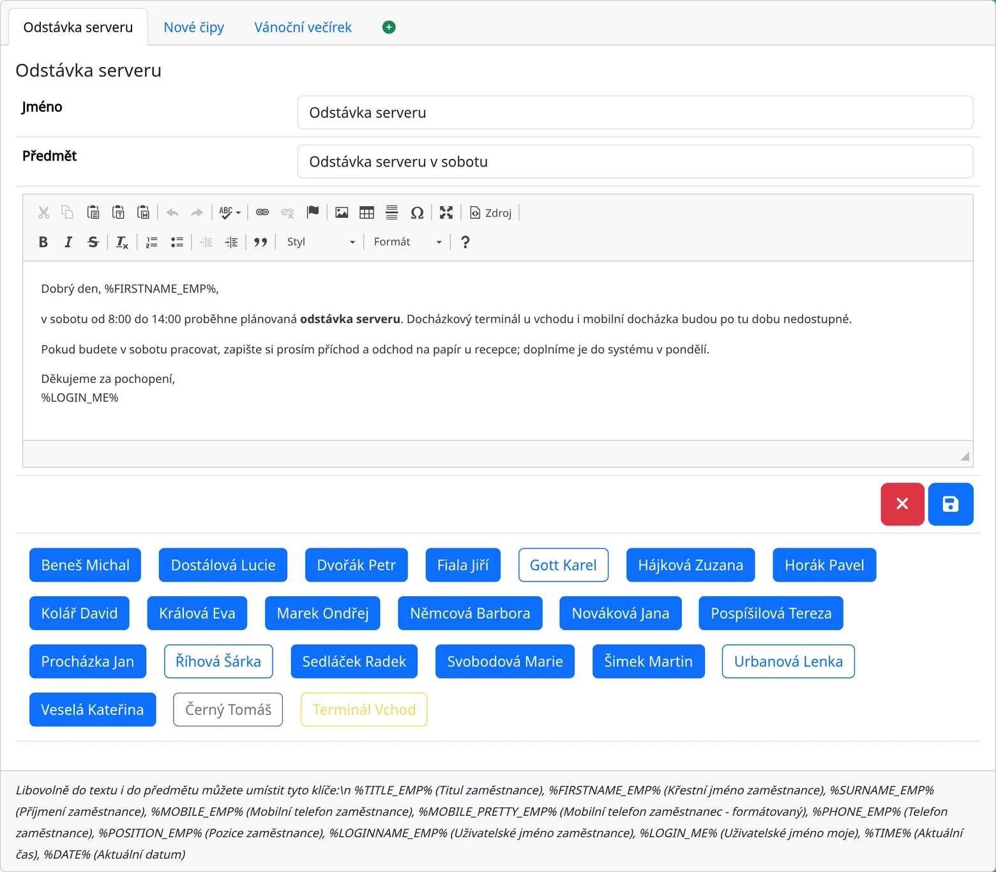Click the Copy icon in editor toolbar
996x872 pixels.
(x=68, y=213)
